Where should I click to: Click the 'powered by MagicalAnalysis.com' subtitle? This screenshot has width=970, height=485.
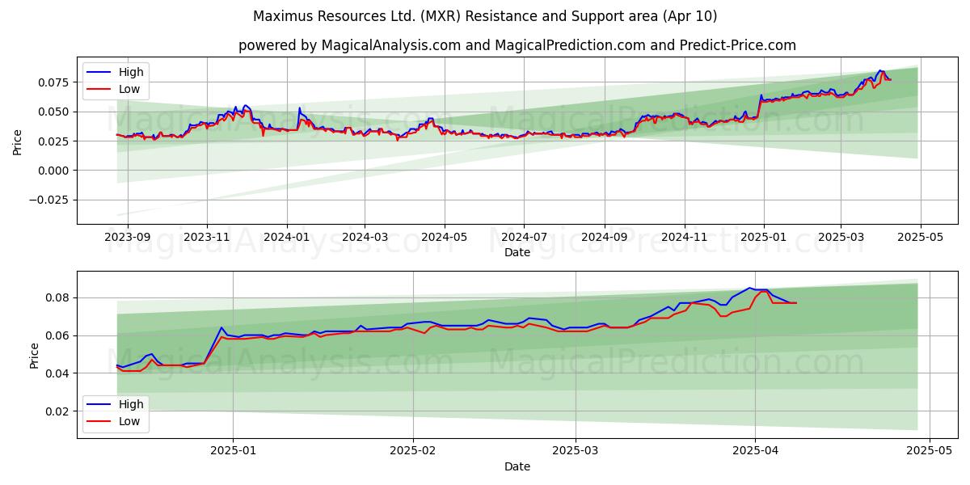click(517, 45)
